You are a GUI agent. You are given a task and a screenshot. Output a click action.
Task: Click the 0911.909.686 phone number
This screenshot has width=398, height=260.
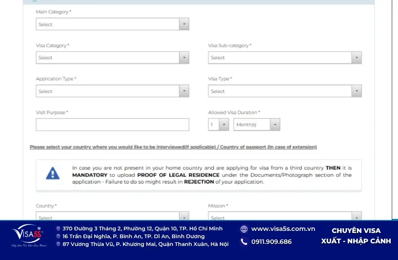click(x=271, y=242)
